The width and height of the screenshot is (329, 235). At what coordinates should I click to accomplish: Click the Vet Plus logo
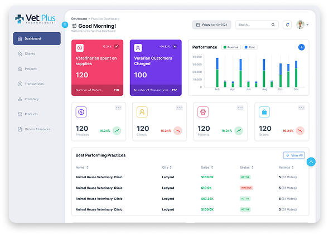tap(35, 18)
